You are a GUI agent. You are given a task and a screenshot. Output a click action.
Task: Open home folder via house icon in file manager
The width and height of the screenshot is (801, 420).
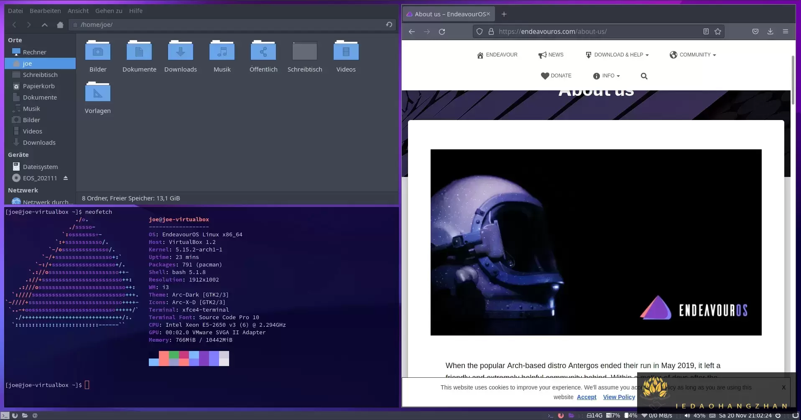60,25
